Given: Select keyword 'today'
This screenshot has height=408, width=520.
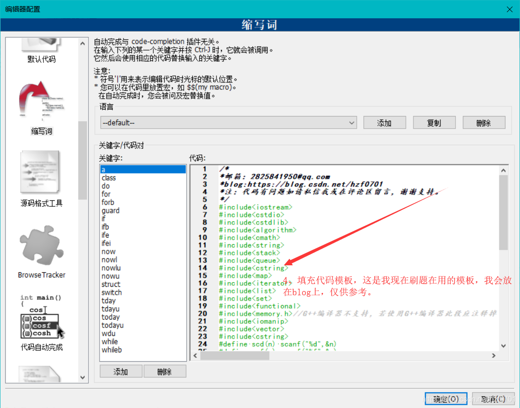Looking at the screenshot, I should pyautogui.click(x=143, y=317).
